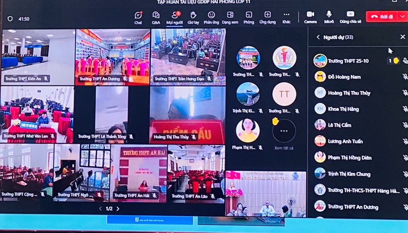Expand the arrow next to Rời đi
The width and height of the screenshot is (408, 233).
pyautogui.click(x=403, y=16)
